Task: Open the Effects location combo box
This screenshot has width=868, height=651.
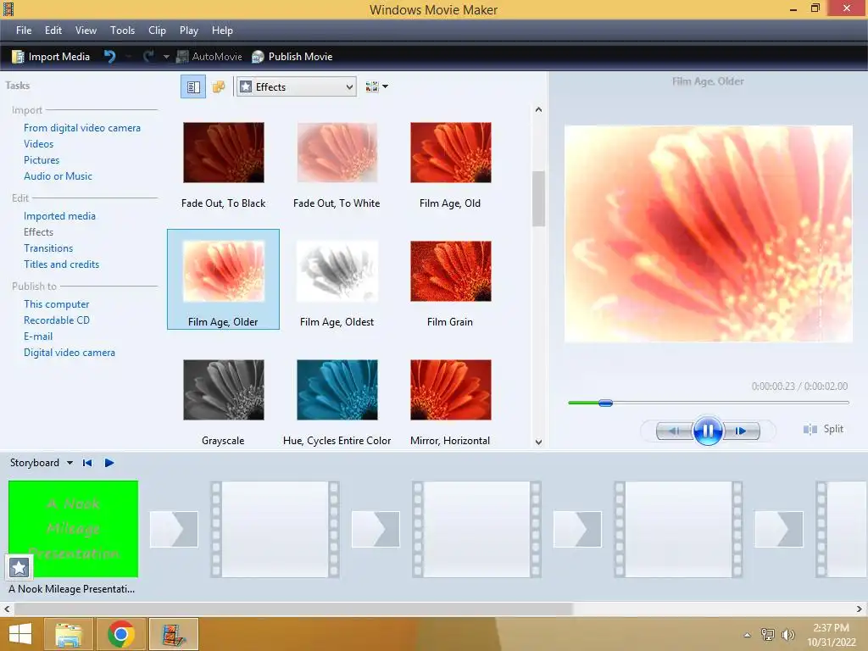Action: point(296,87)
